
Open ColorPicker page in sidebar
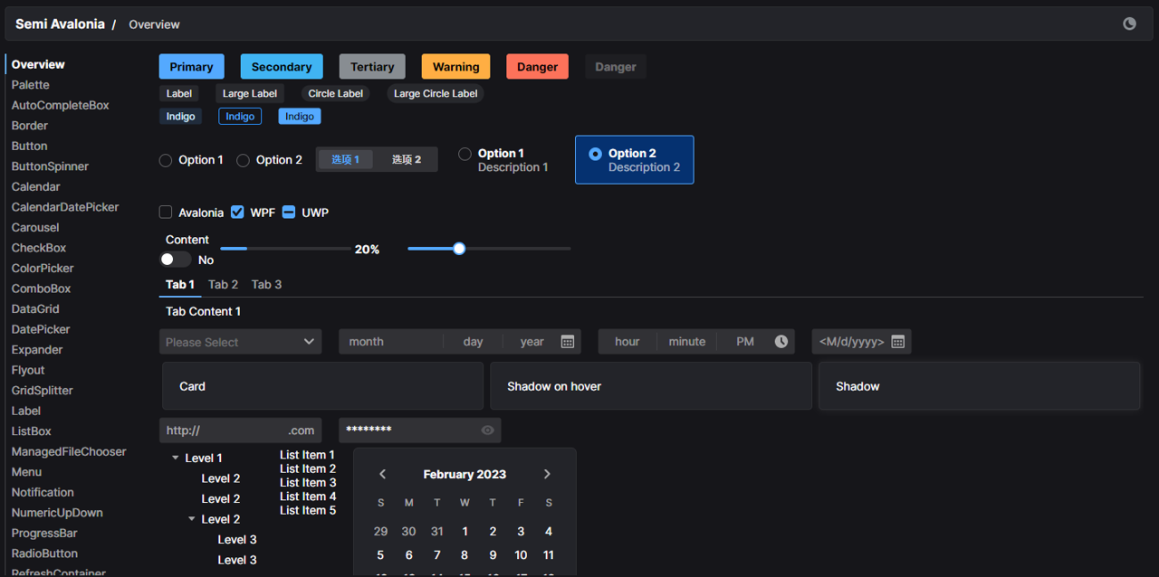click(x=43, y=269)
